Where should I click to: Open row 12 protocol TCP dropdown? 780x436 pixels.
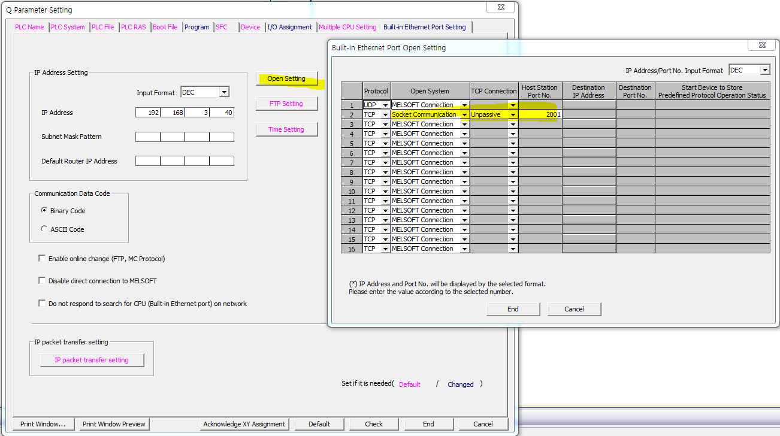pos(385,210)
